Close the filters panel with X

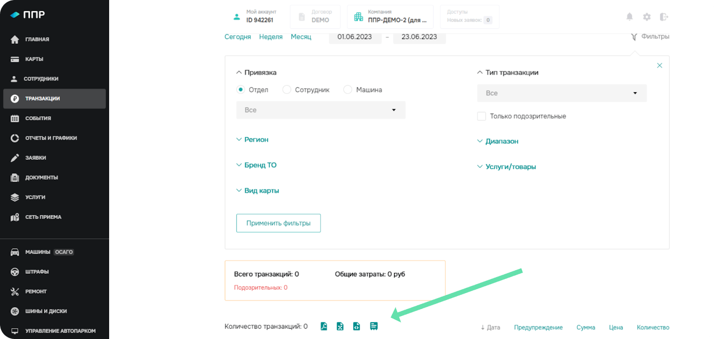pos(659,66)
